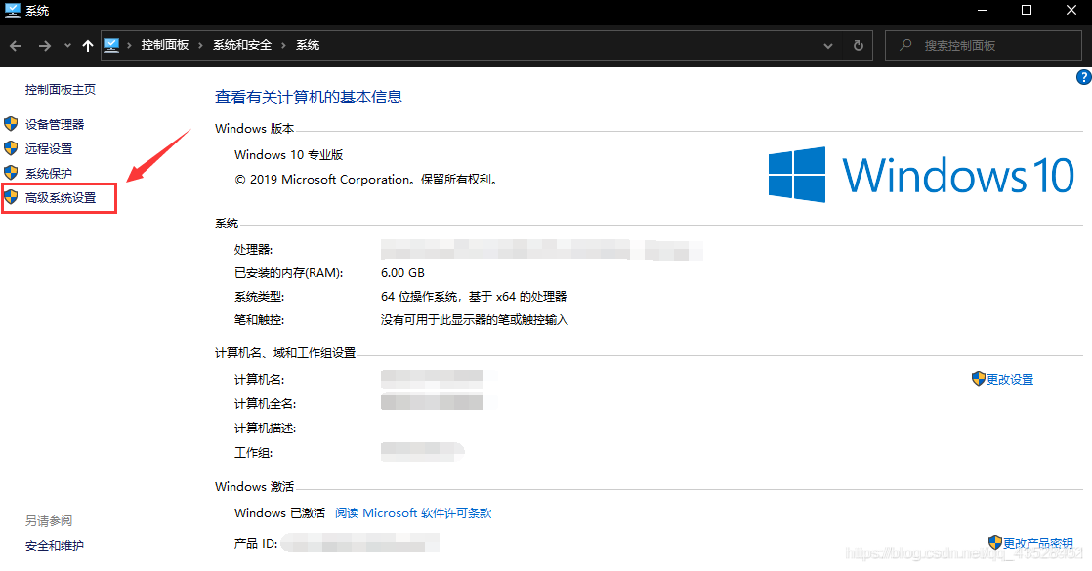Viewport: 1092px width, 571px height.
Task: Click the 搜索控制面板 search box
Action: [x=983, y=45]
